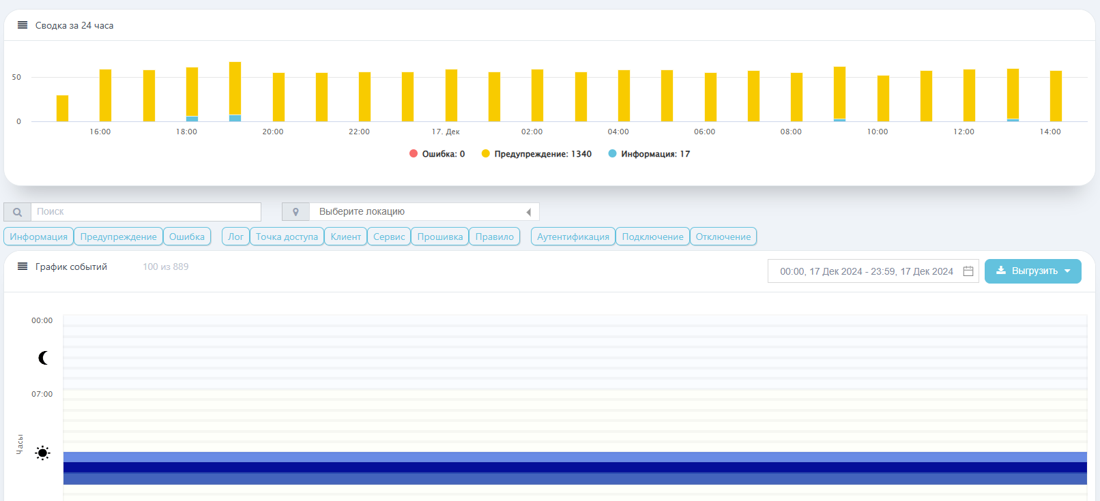Focus the Поиск search input field
The height and width of the screenshot is (501, 1100).
coord(146,212)
